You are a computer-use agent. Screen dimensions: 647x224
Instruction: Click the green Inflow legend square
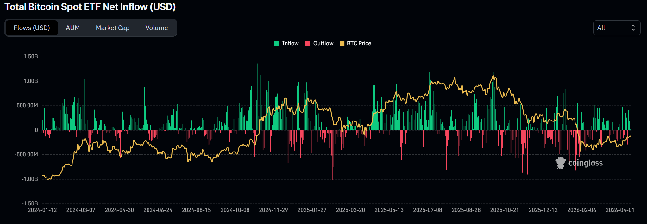pyautogui.click(x=276, y=44)
